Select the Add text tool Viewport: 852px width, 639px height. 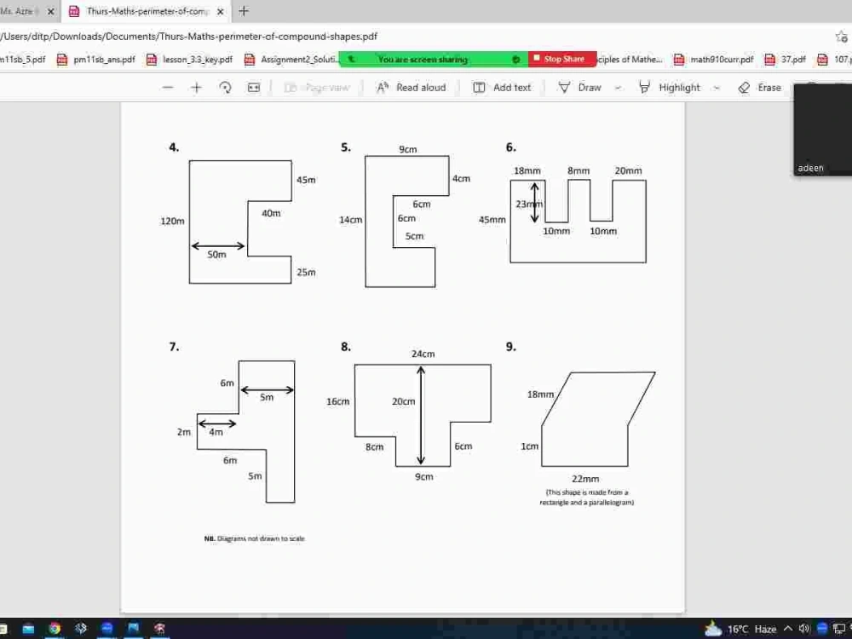point(502,88)
